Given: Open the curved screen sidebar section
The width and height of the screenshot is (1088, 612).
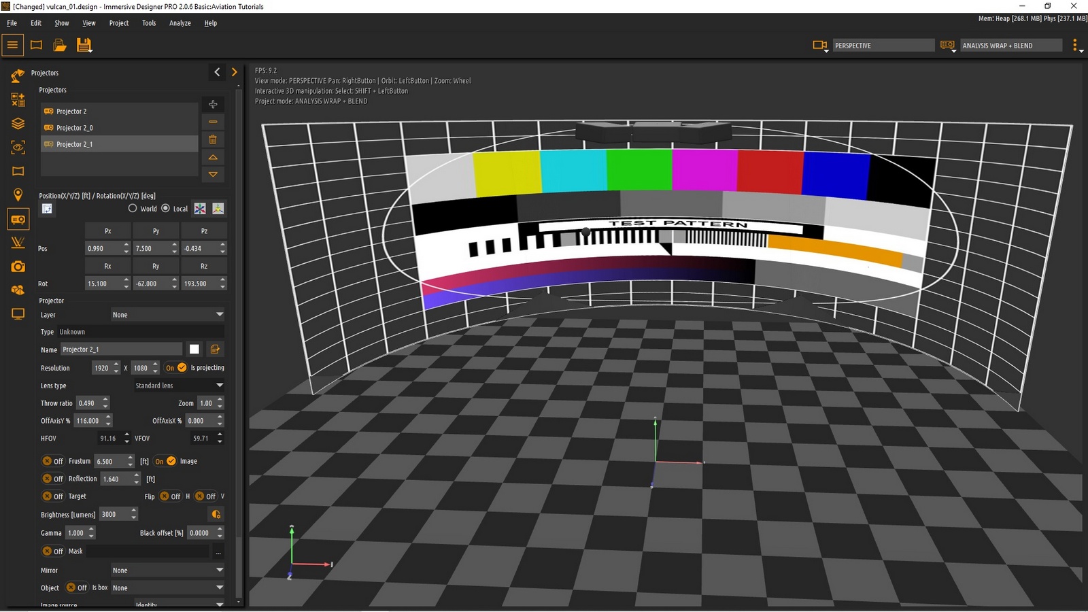Looking at the screenshot, I should click(18, 171).
